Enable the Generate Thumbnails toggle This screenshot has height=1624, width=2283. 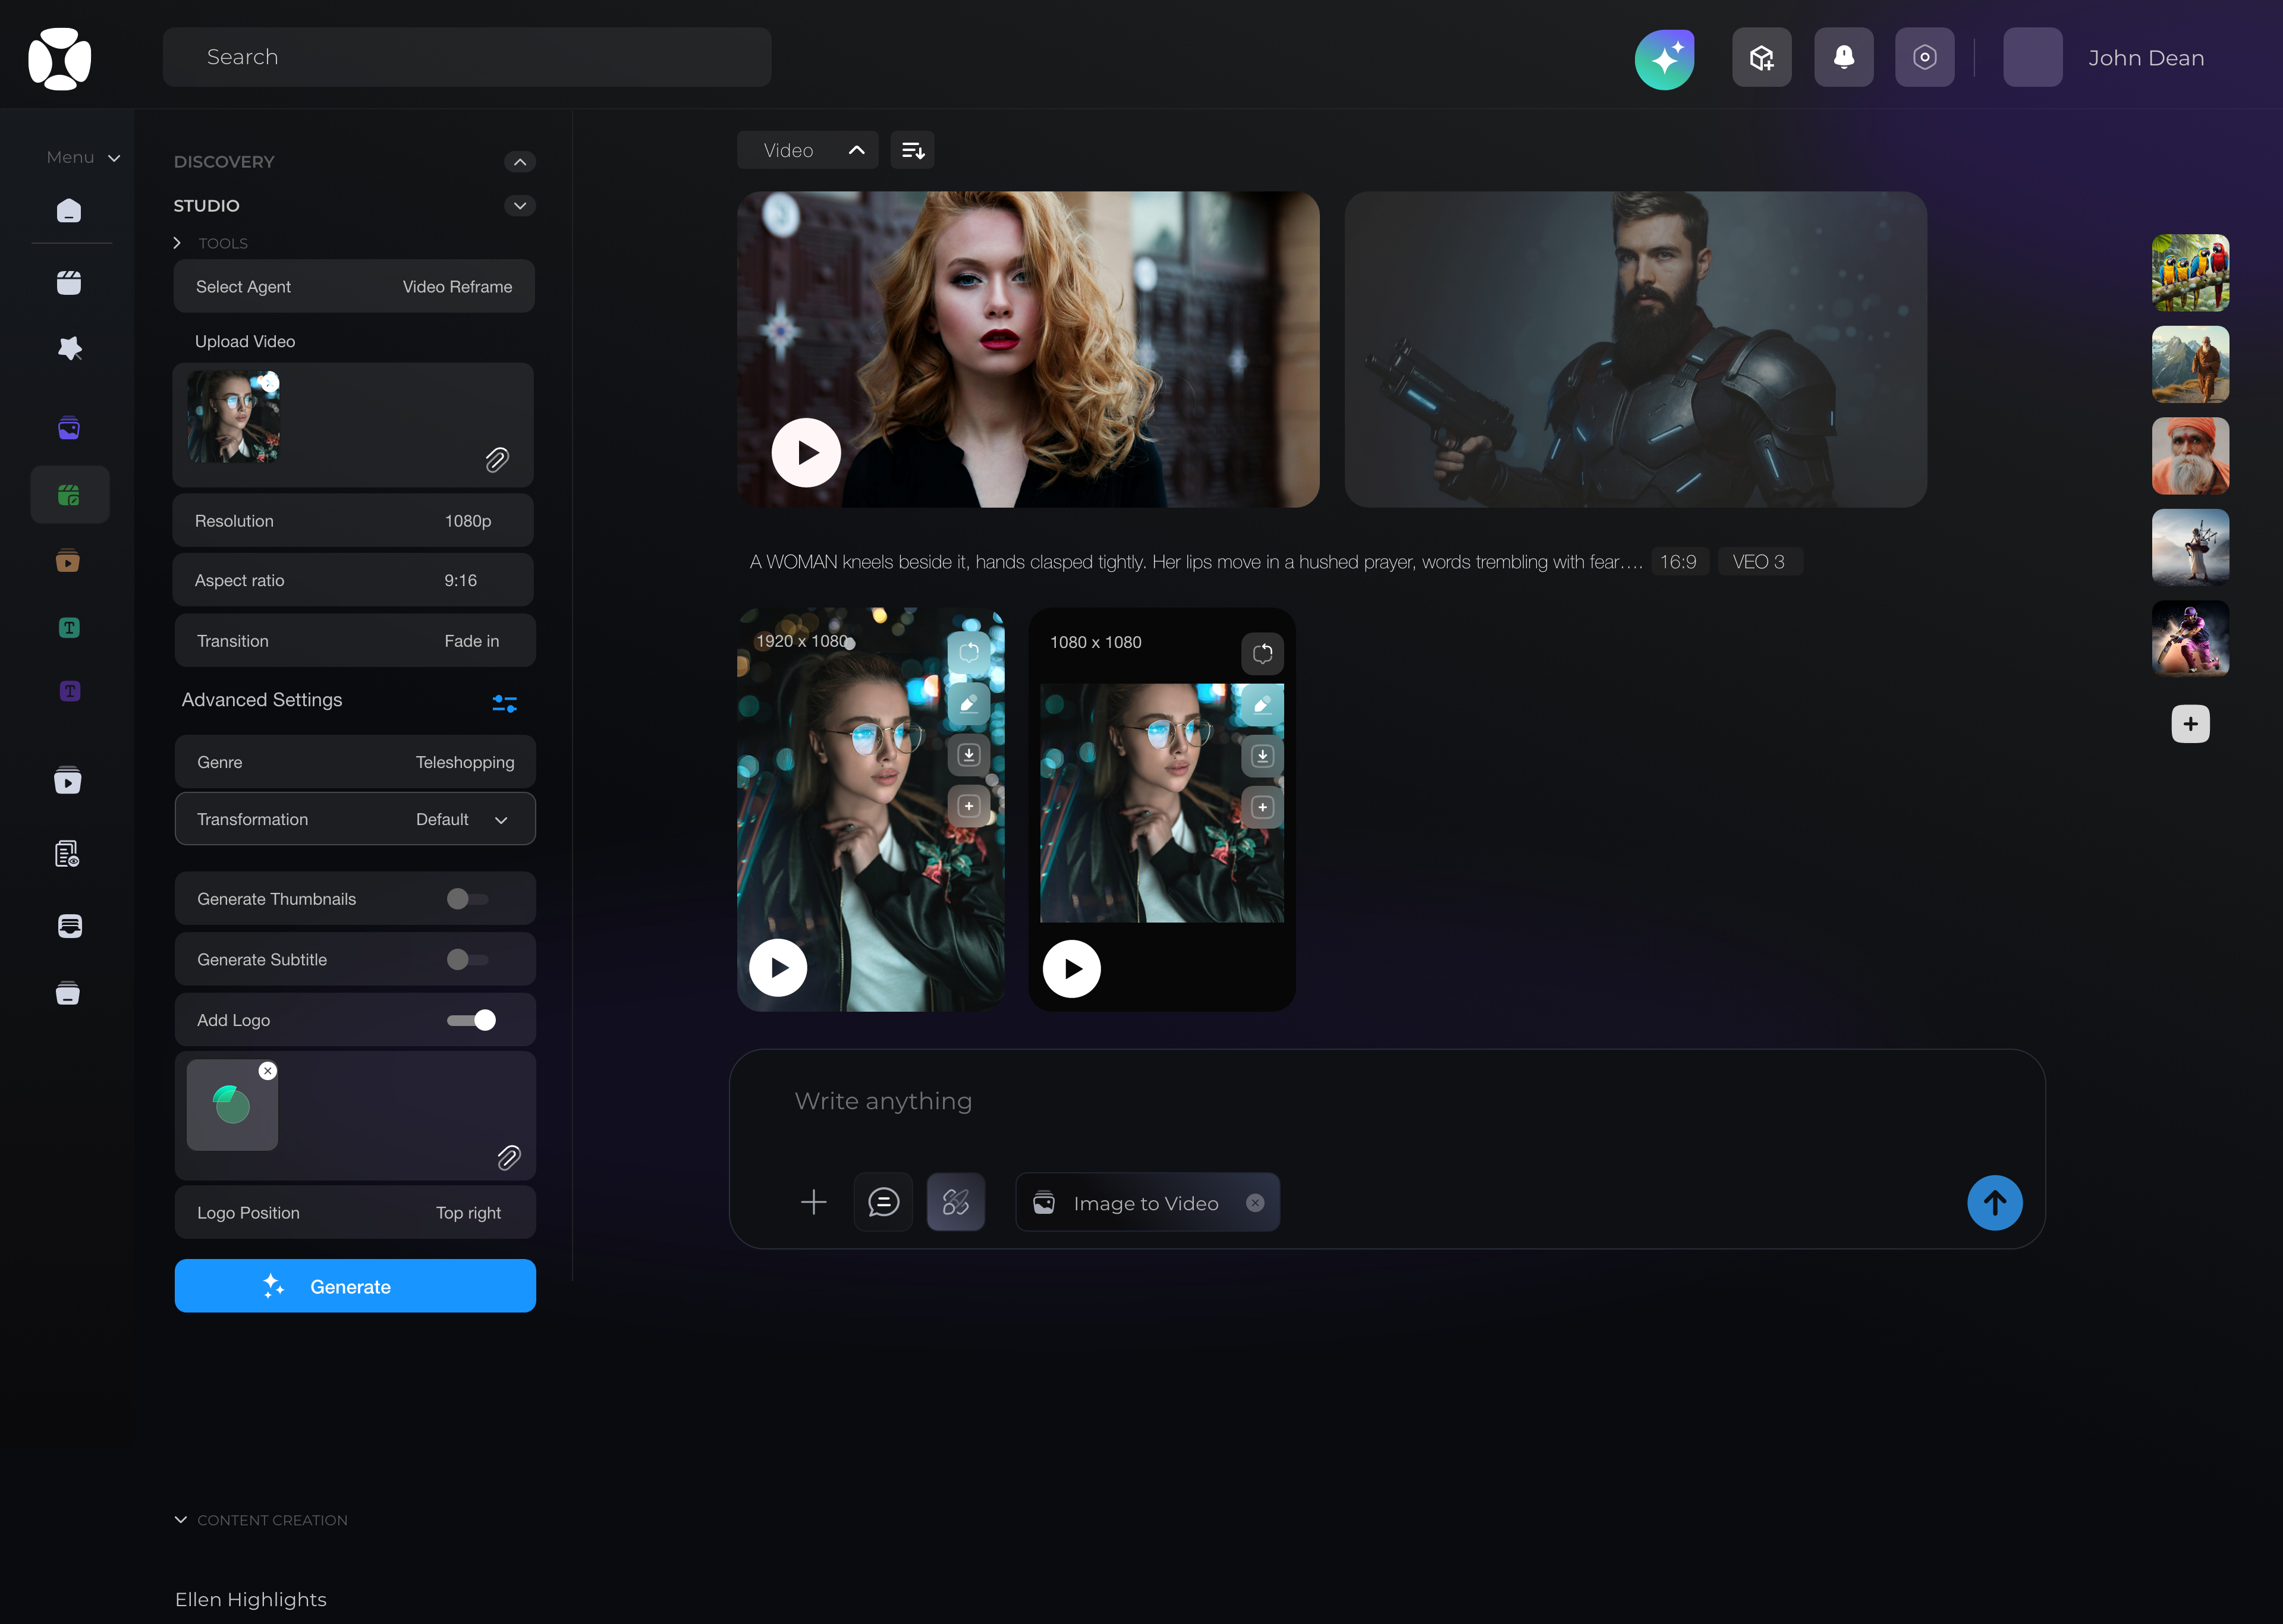point(467,899)
